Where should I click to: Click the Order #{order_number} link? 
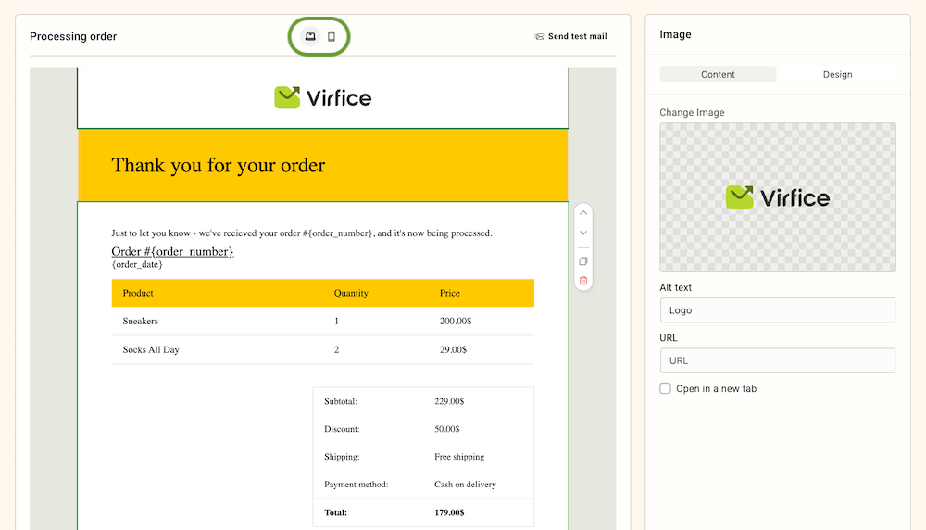tap(172, 252)
